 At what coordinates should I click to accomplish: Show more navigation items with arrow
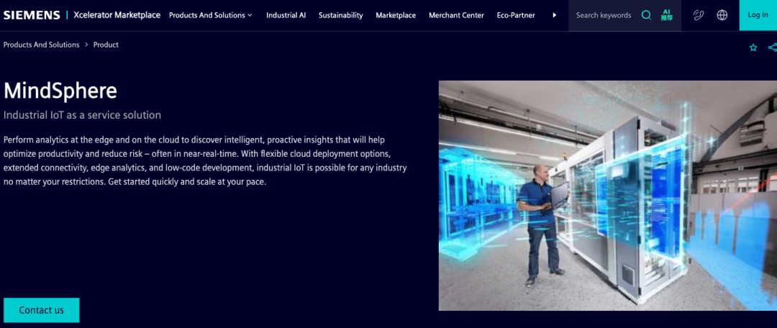(555, 15)
